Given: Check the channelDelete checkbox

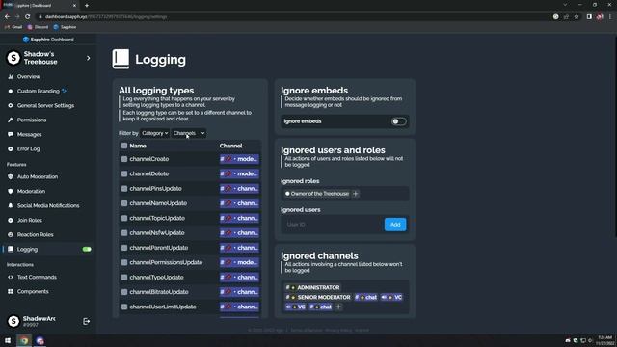Looking at the screenshot, I should (x=124, y=173).
